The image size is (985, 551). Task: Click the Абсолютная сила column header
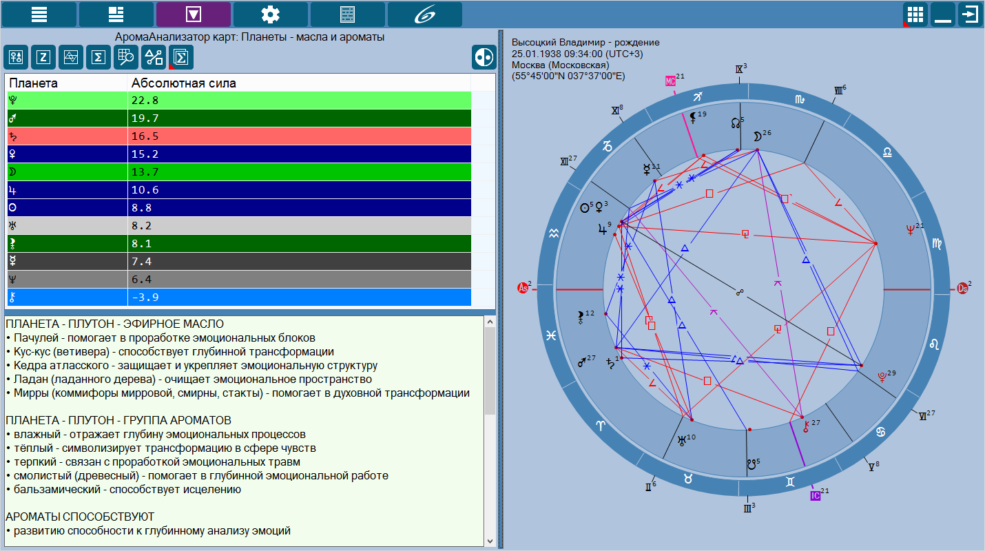point(299,83)
